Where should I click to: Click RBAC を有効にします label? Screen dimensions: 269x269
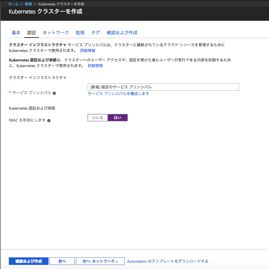coord(27,120)
